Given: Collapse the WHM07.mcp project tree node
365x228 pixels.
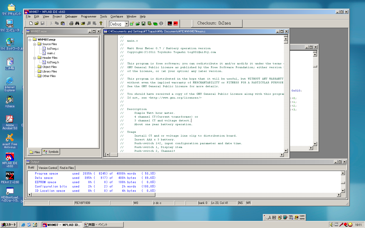Looking at the screenshot, I should 30,40.
